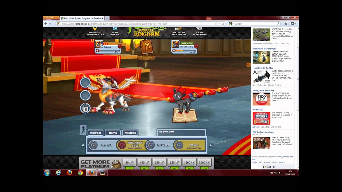This screenshot has height=192, width=342.
Task: Click Praesul's red fire element icon
Action: (x=120, y=46)
